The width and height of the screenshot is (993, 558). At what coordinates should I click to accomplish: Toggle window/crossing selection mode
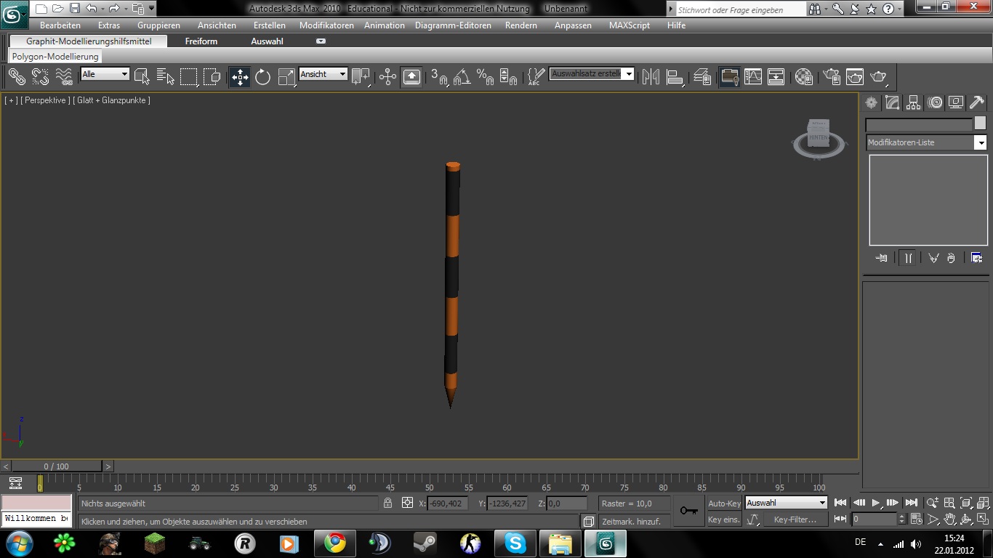coord(212,76)
